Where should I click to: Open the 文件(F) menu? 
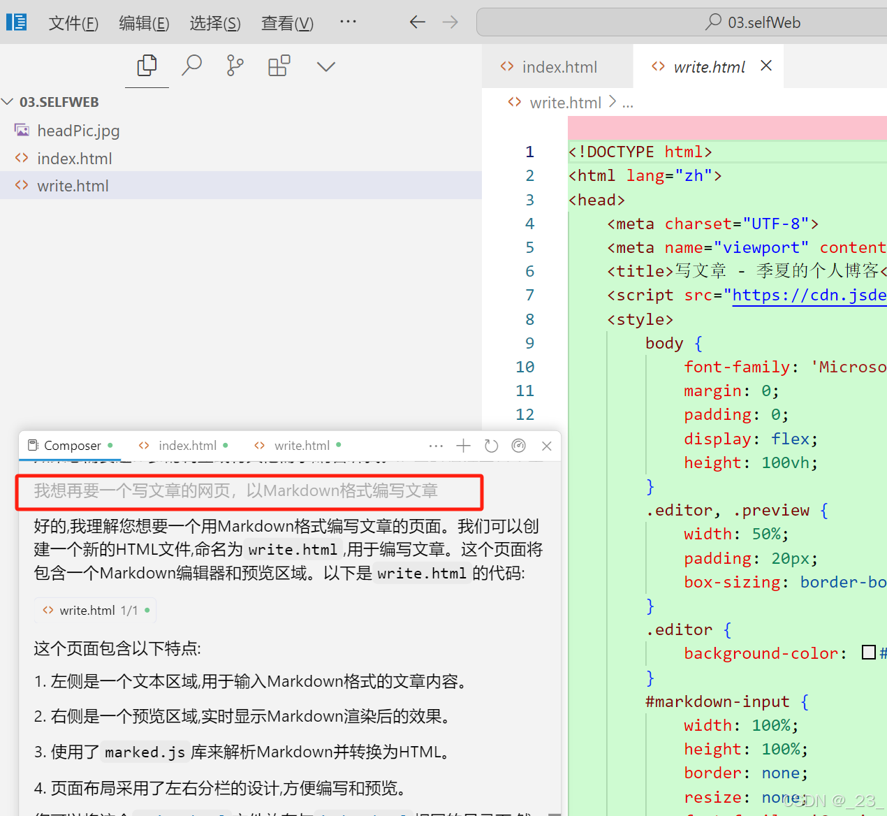(x=73, y=23)
